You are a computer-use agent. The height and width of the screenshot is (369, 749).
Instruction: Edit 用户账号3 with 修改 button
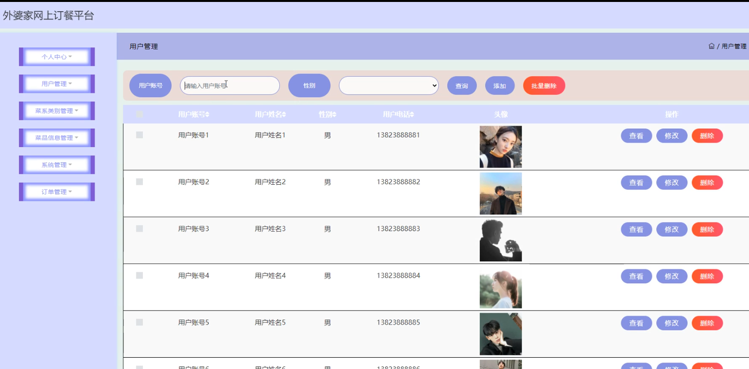(672, 230)
